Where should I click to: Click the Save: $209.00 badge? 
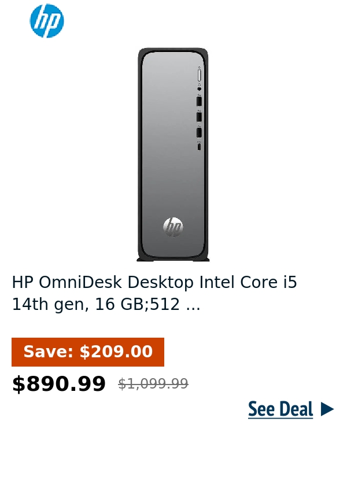[87, 352]
